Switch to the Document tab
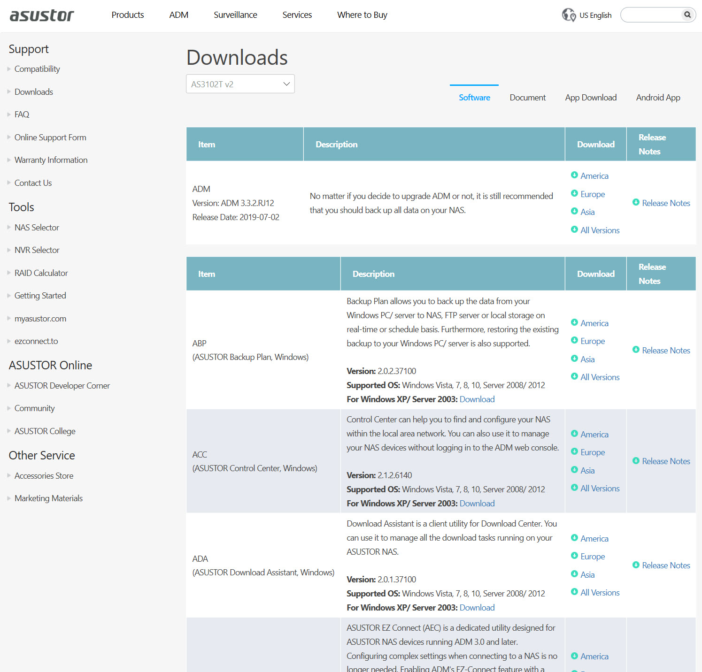This screenshot has height=672, width=702. pyautogui.click(x=528, y=98)
